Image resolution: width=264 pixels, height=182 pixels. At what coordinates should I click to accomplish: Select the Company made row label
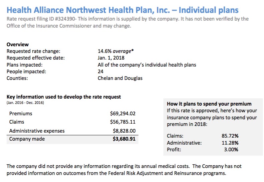(27, 139)
